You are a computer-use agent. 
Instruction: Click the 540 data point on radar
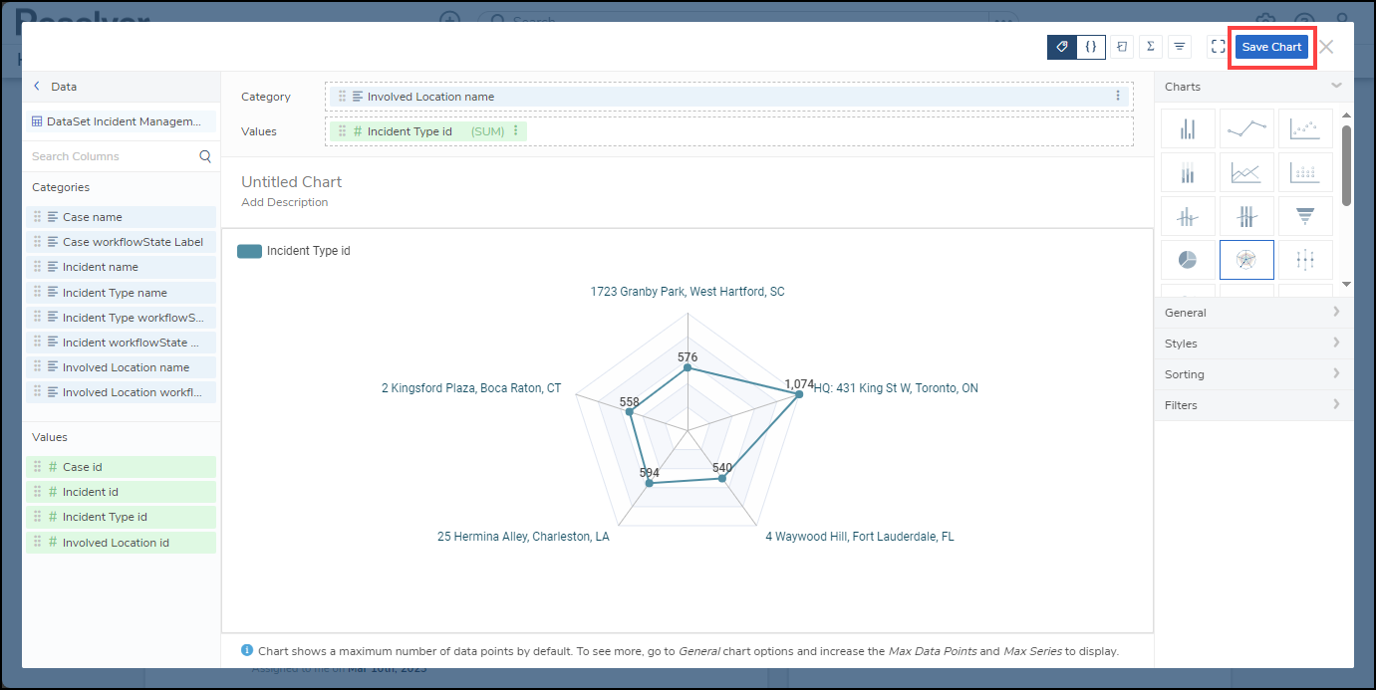(x=722, y=479)
